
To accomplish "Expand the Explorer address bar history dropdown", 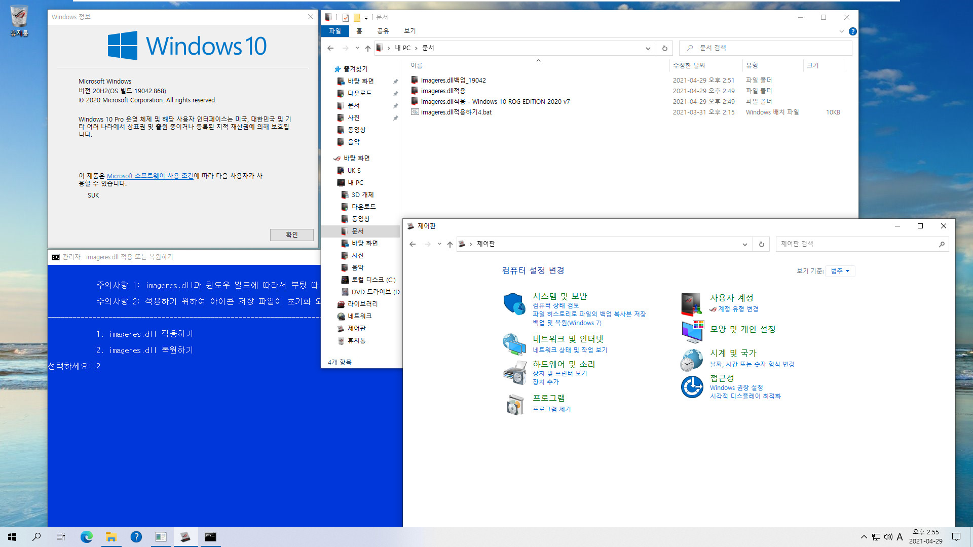I will (648, 48).
